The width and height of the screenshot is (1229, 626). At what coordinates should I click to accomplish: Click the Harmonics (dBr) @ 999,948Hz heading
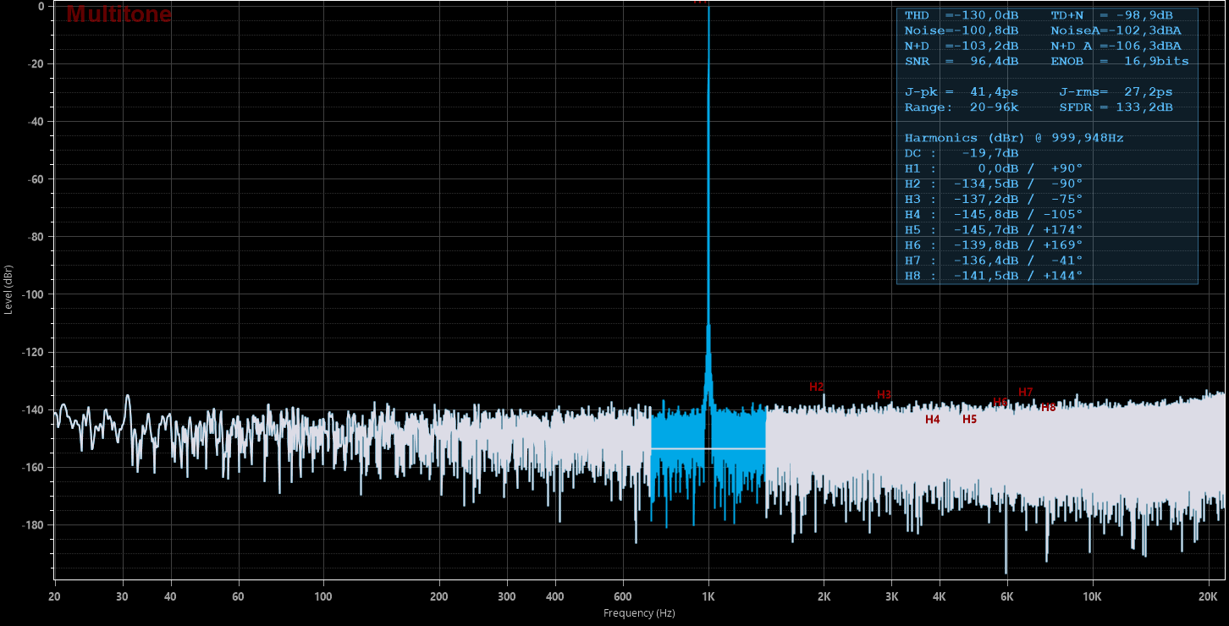[x=1014, y=138]
